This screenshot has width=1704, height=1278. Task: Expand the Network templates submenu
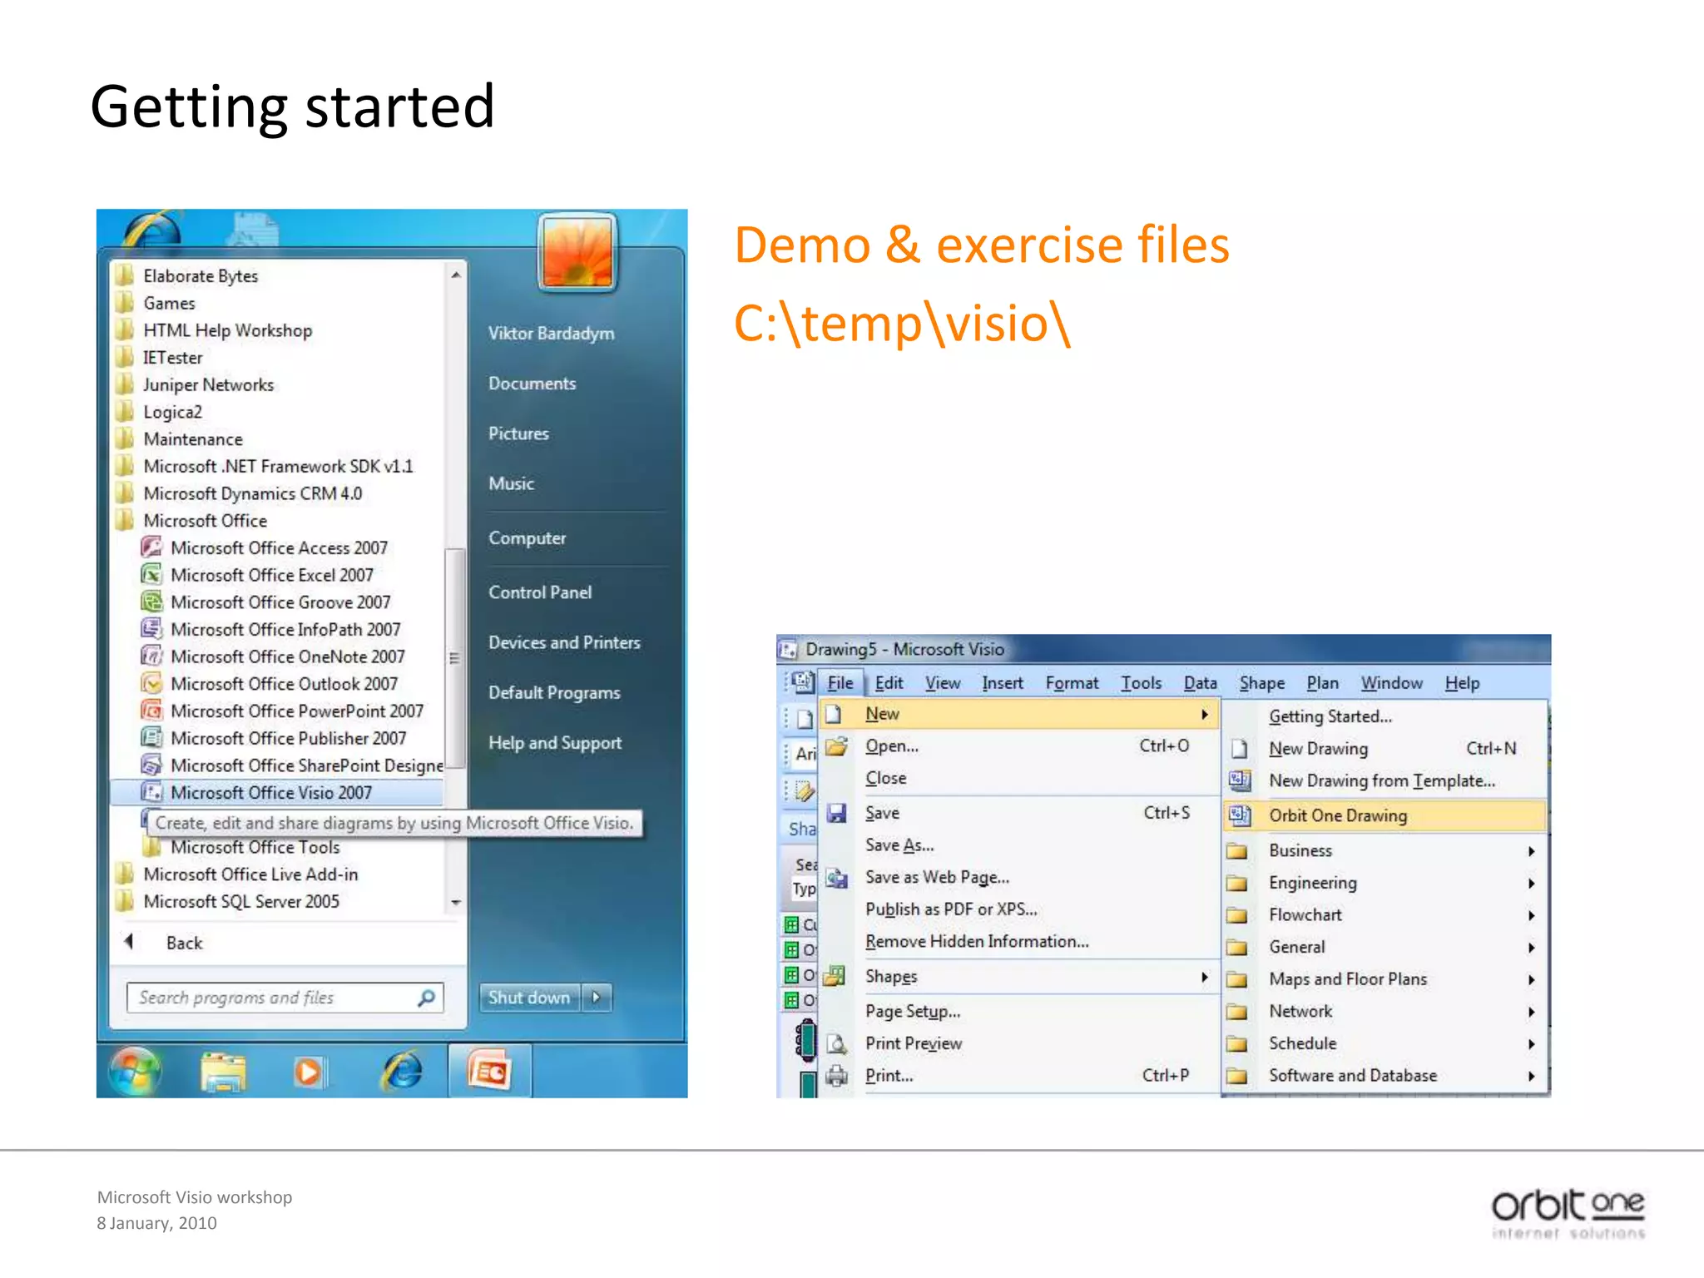(1531, 1012)
